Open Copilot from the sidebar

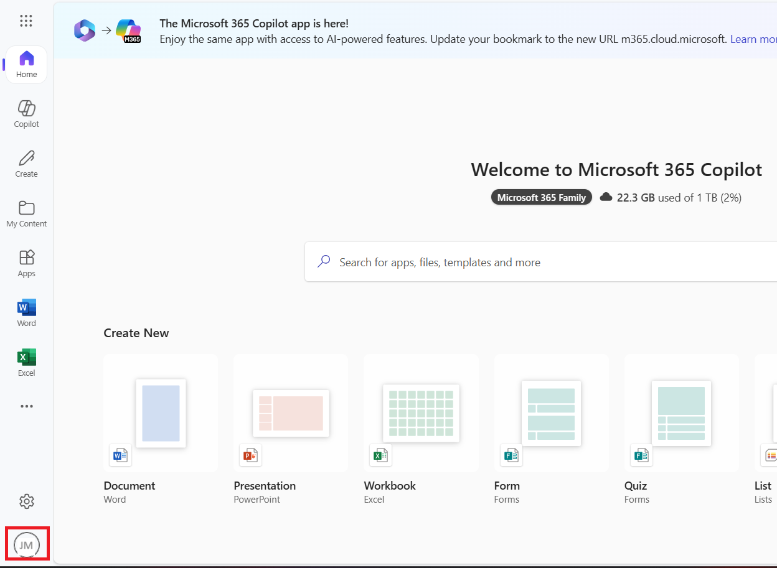click(27, 114)
